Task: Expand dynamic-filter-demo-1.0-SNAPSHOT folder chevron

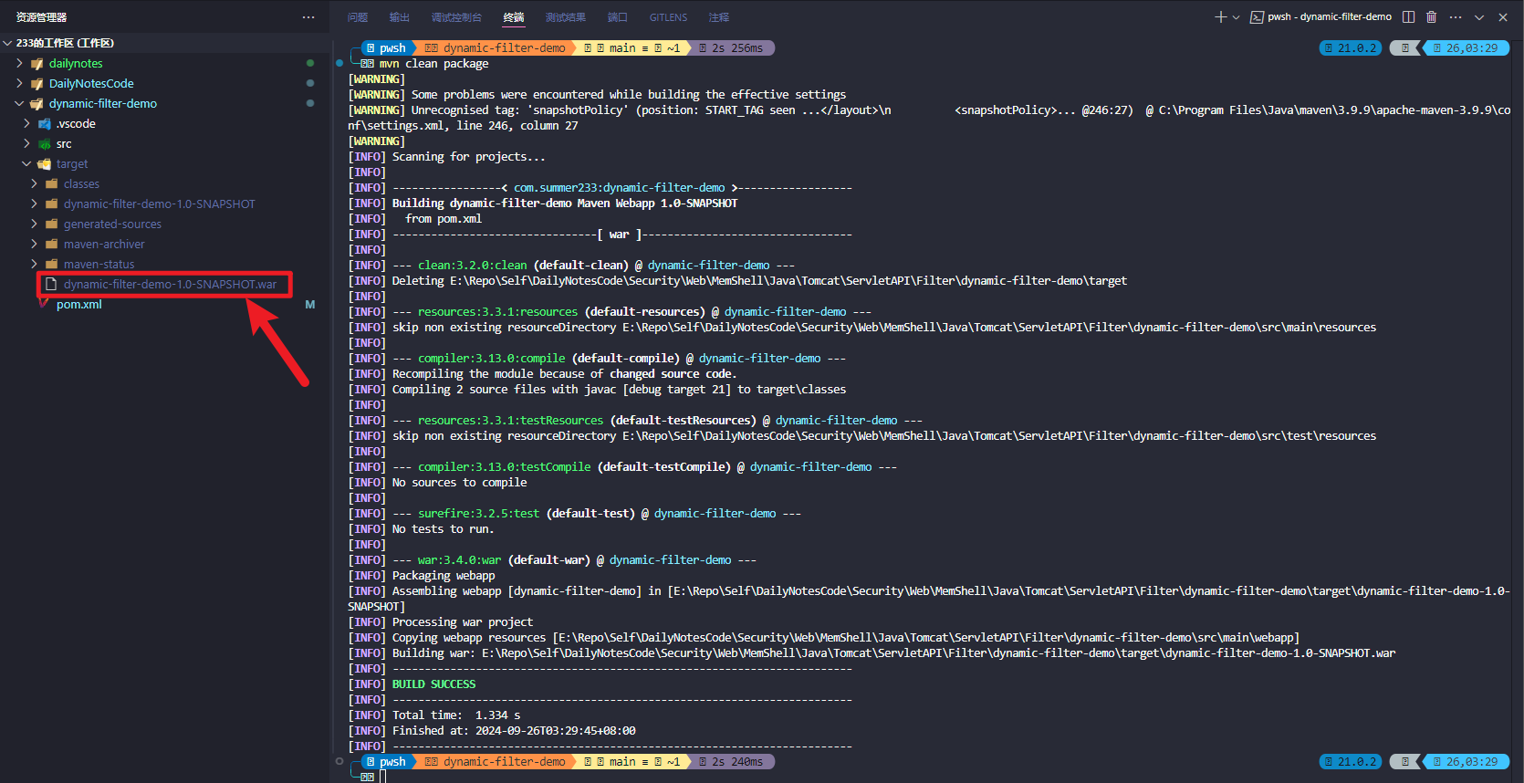Action: coord(34,204)
